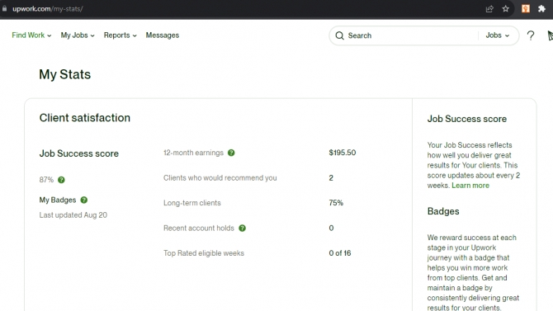Show info tooltip for 12-month earnings
The height and width of the screenshot is (311, 553).
tap(231, 153)
